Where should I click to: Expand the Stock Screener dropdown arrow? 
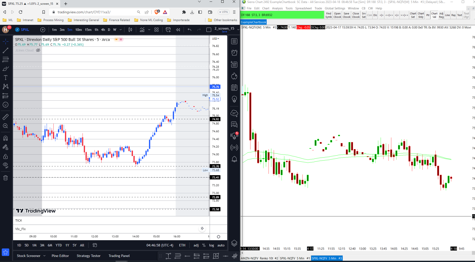coord(44,256)
